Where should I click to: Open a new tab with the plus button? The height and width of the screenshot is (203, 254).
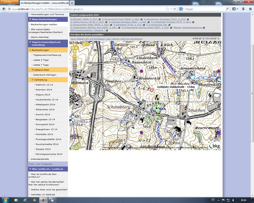click(x=72, y=3)
